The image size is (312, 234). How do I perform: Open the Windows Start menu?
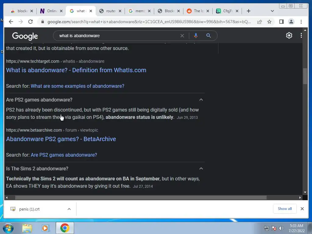pos(8,228)
